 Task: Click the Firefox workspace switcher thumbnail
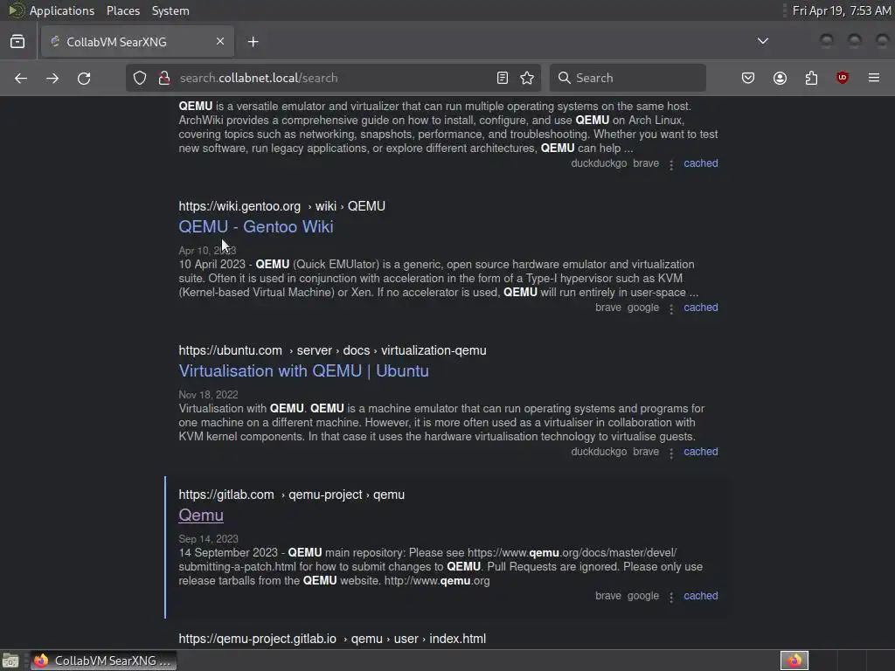(794, 661)
